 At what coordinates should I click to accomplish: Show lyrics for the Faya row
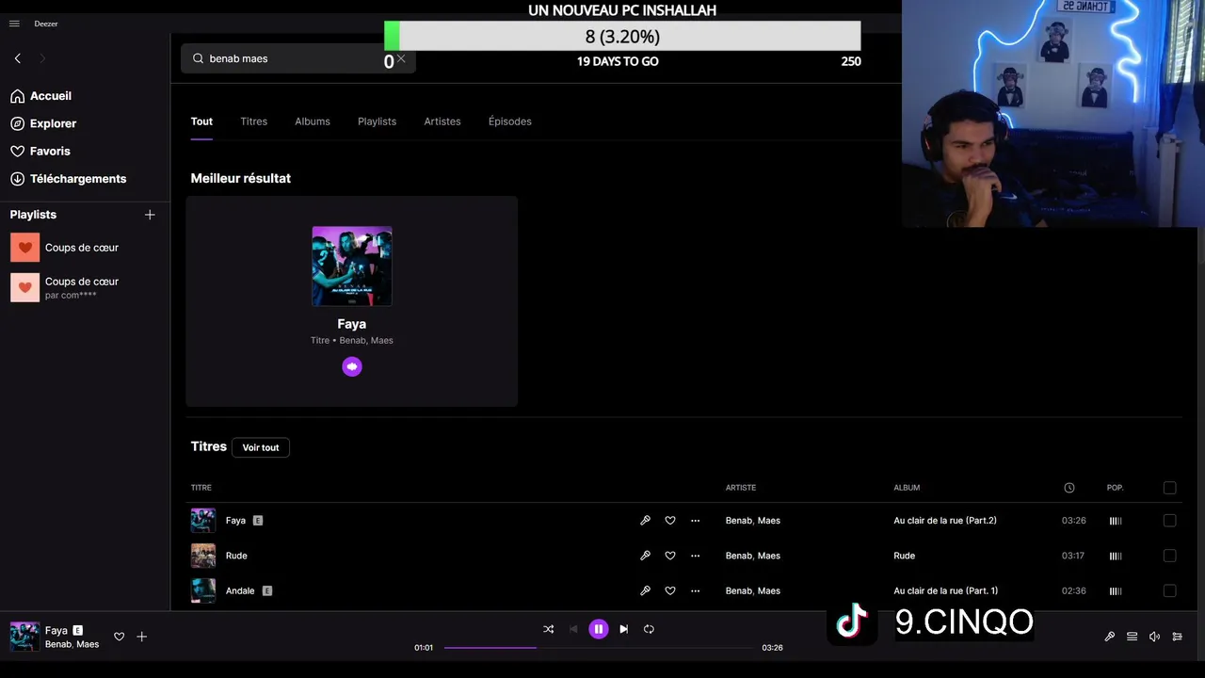tap(645, 521)
